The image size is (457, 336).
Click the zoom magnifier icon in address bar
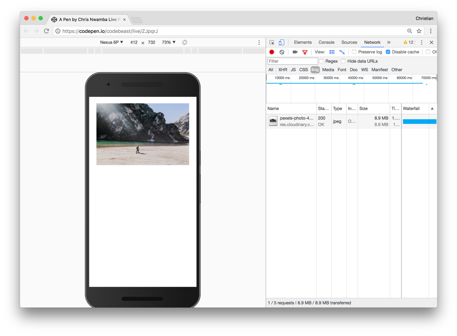tap(410, 31)
